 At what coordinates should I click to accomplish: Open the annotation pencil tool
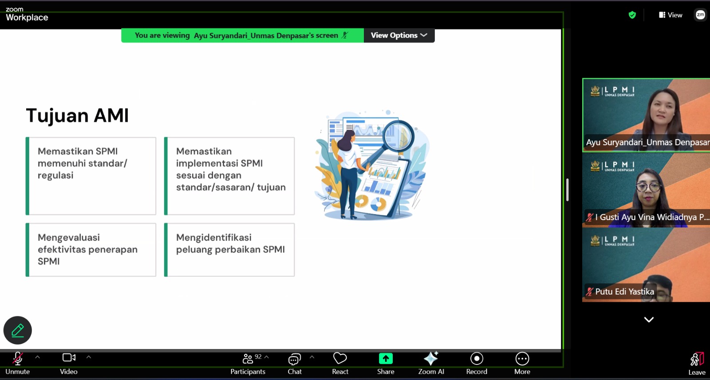tap(18, 330)
